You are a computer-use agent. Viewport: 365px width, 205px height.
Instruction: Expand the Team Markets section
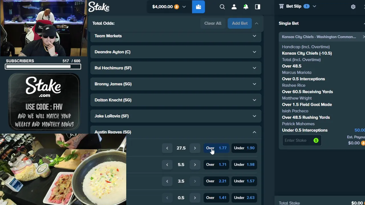pos(176,36)
